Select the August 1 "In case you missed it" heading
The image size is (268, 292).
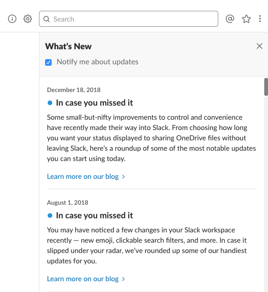[94, 215]
